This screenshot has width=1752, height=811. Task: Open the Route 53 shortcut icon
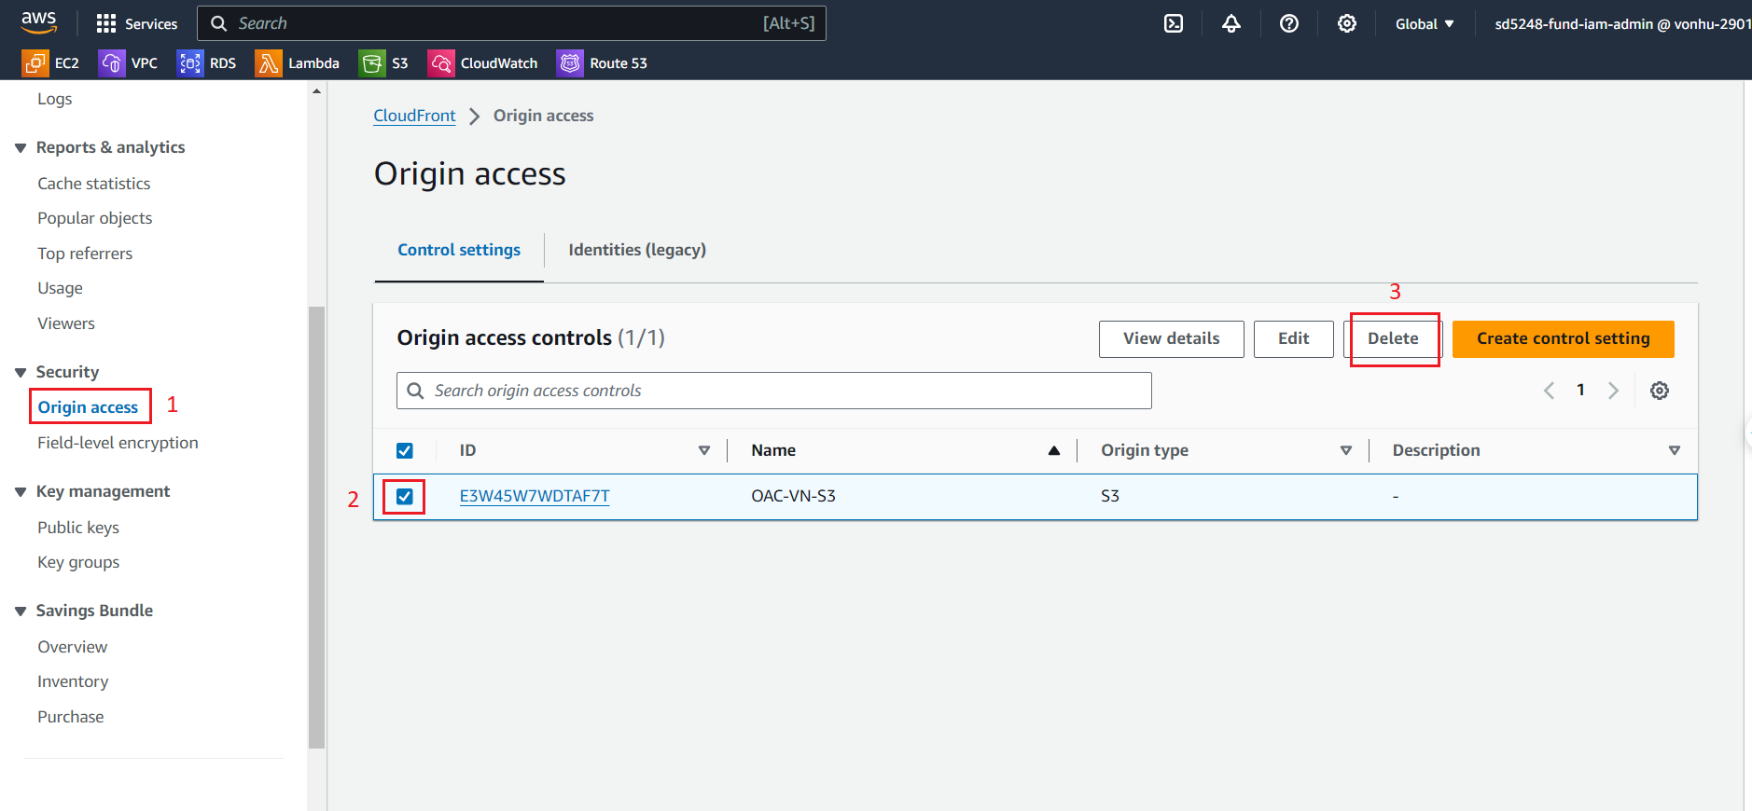click(570, 63)
